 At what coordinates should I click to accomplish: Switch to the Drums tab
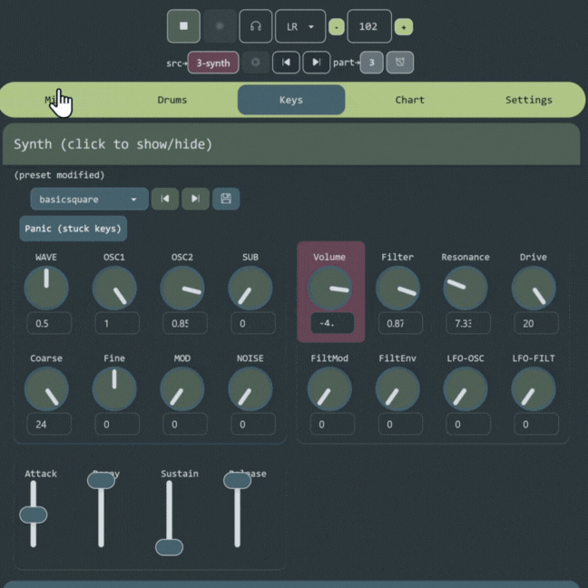173,100
